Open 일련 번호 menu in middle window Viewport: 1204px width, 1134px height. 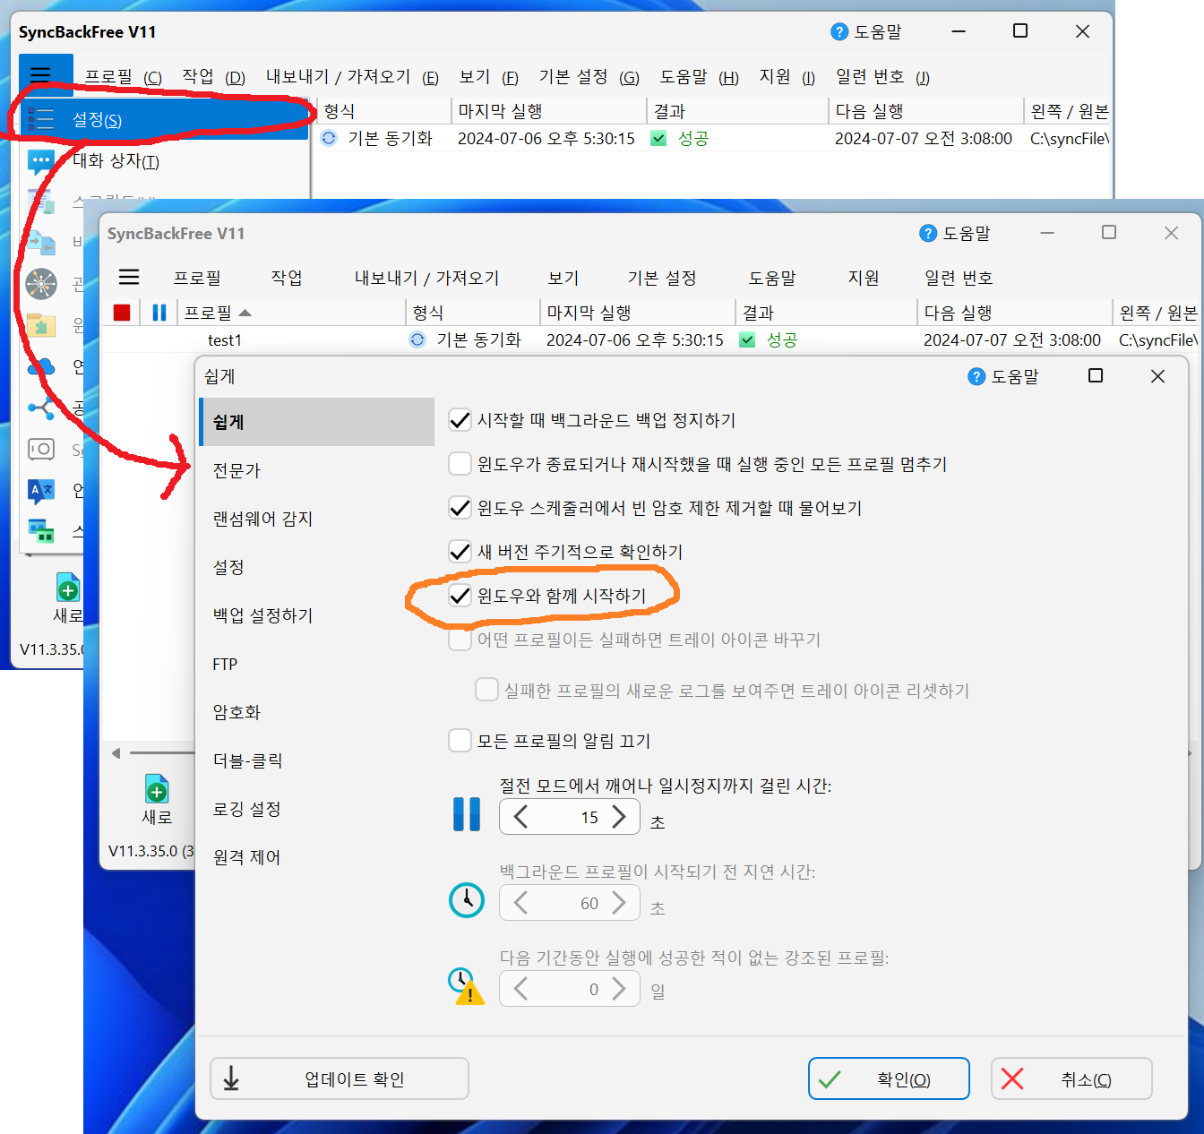coord(959,278)
